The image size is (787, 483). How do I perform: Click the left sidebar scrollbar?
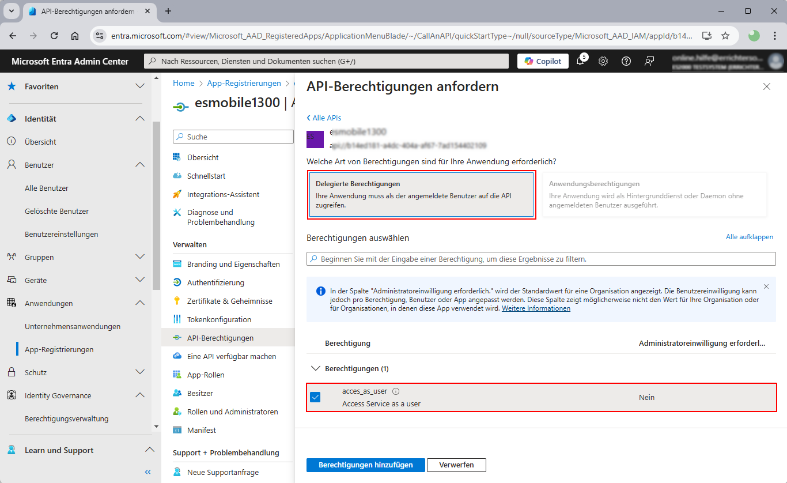[x=156, y=206]
